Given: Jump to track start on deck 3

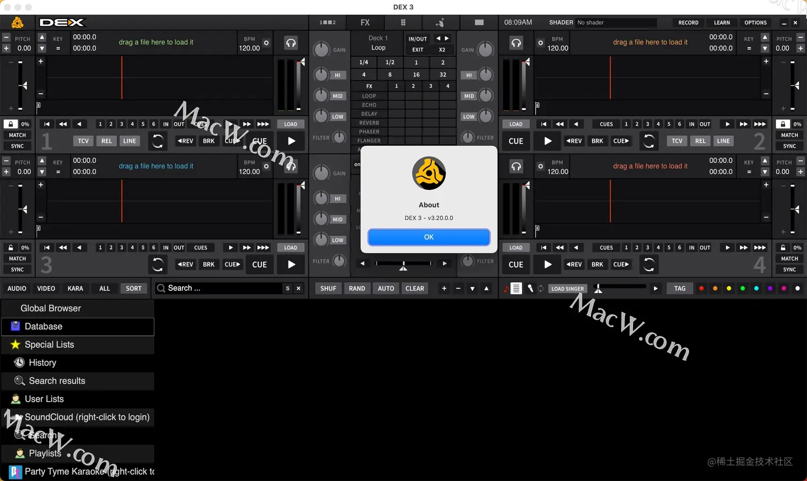Looking at the screenshot, I should (x=47, y=248).
